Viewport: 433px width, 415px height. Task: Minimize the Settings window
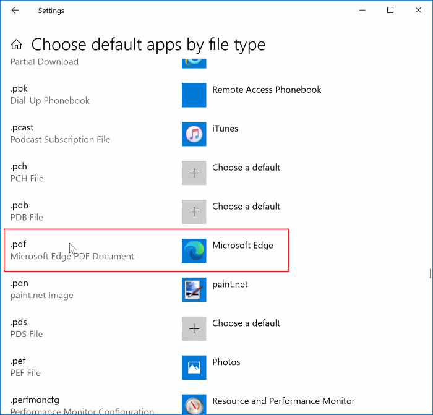(362, 11)
